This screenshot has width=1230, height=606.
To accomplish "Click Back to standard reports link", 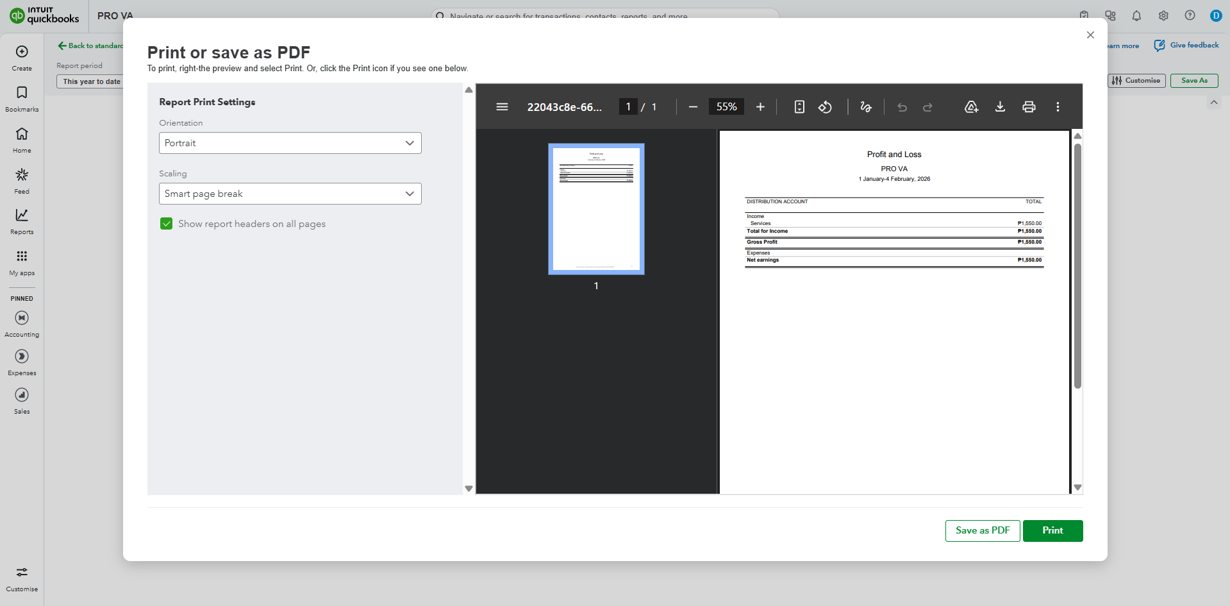I will (91, 46).
